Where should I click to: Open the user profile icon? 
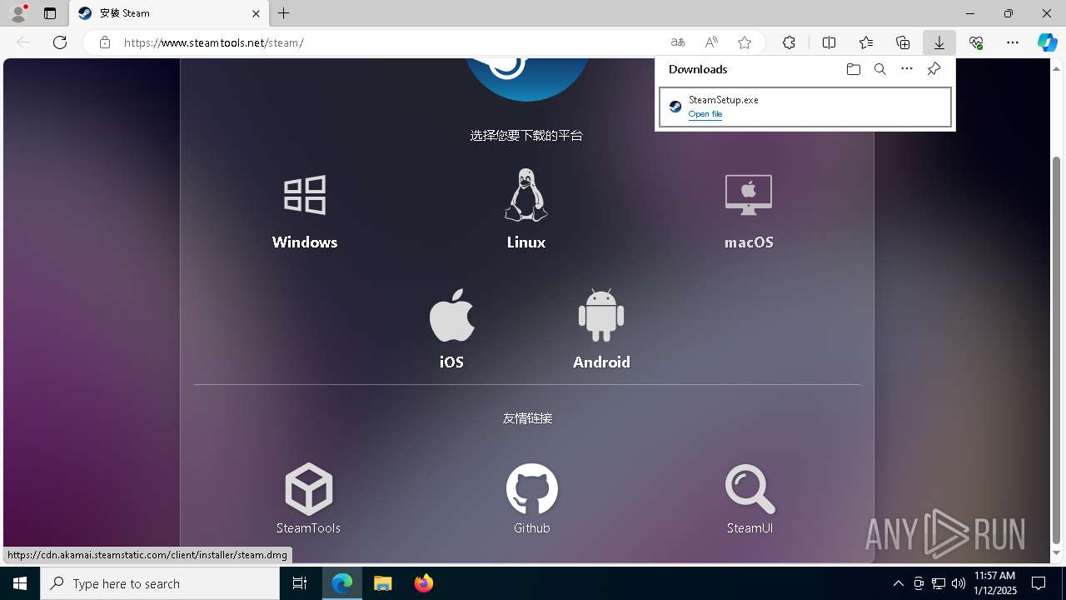[x=17, y=13]
